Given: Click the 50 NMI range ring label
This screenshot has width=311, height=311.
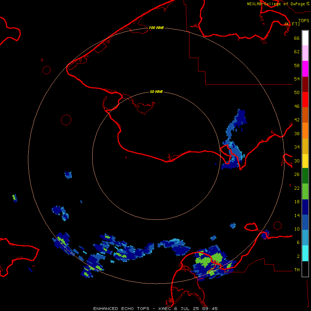Looking at the screenshot, I should [156, 92].
